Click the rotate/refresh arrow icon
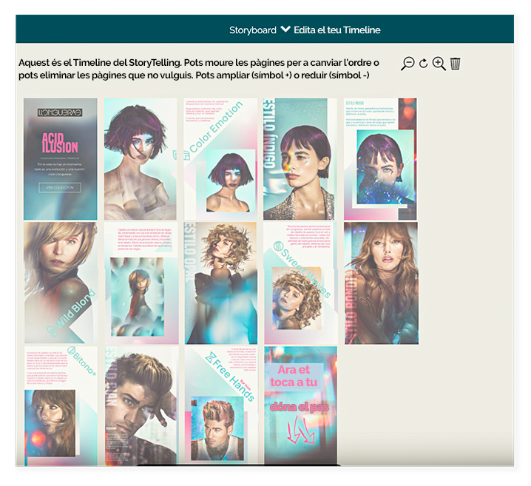The image size is (531, 486). (423, 64)
